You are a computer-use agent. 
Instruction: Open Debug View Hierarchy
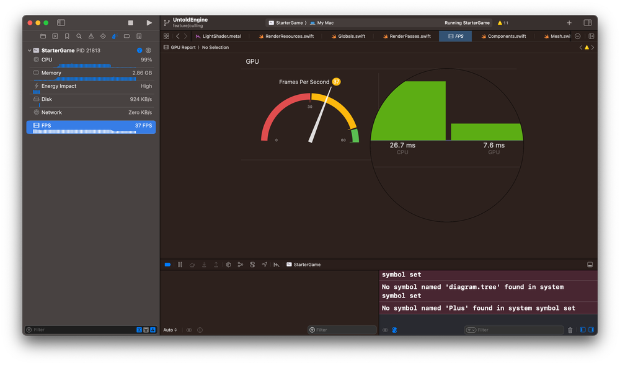228,265
